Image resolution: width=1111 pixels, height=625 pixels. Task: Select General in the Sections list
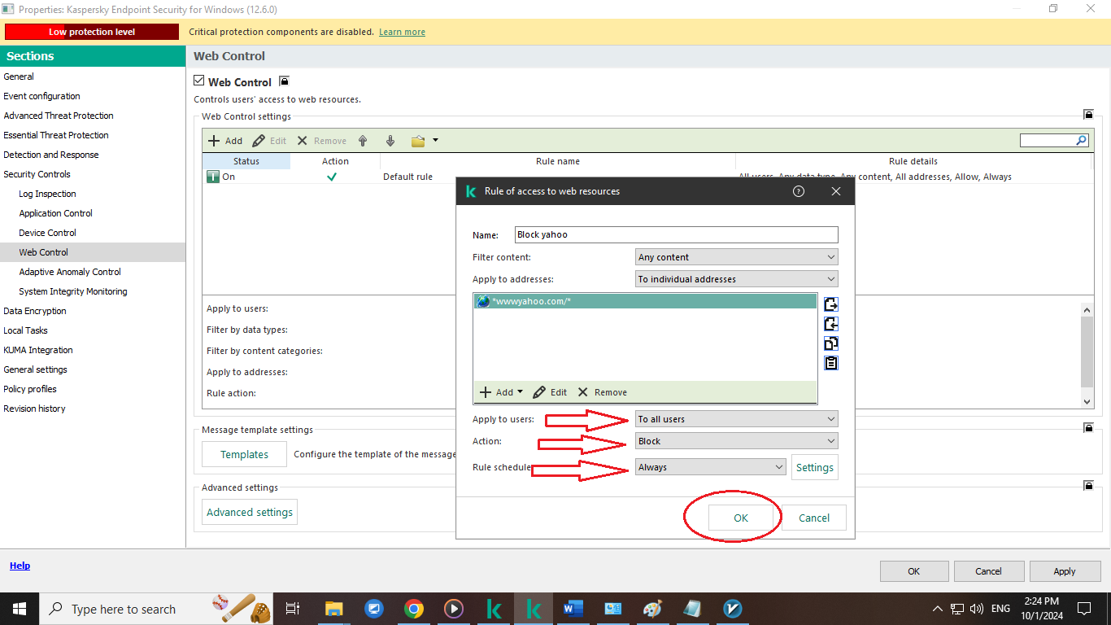[19, 76]
